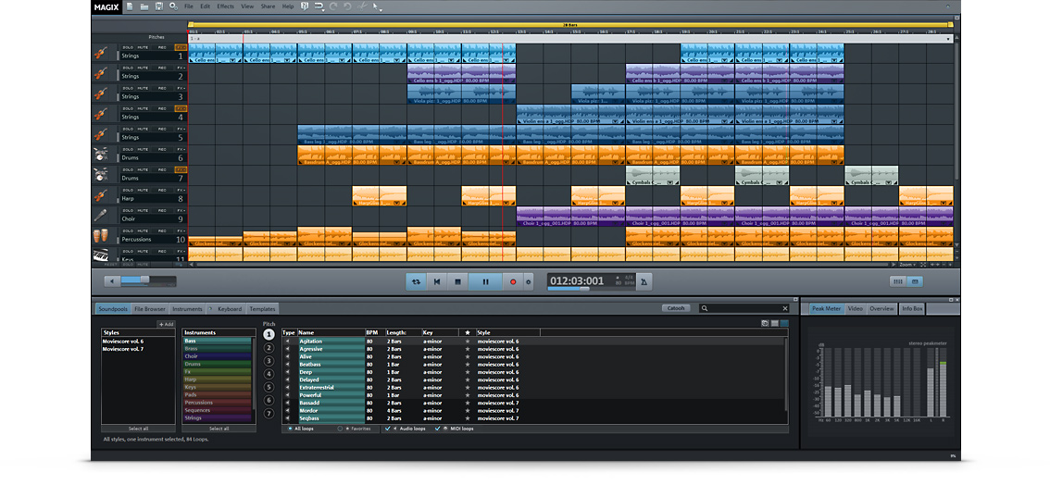Click the piano keyboard icon on Keys track
This screenshot has width=1050, height=485.
tap(101, 255)
